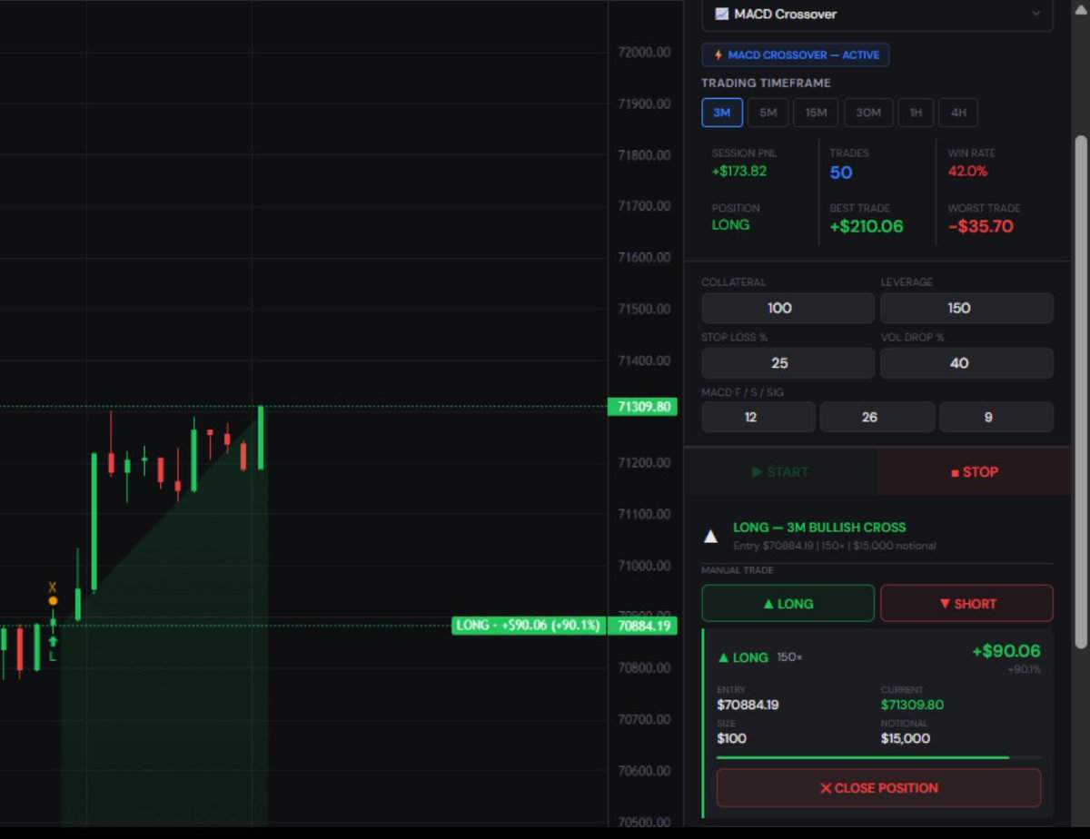Click the 72000.00 price axis label
The height and width of the screenshot is (839, 1090).
click(644, 52)
